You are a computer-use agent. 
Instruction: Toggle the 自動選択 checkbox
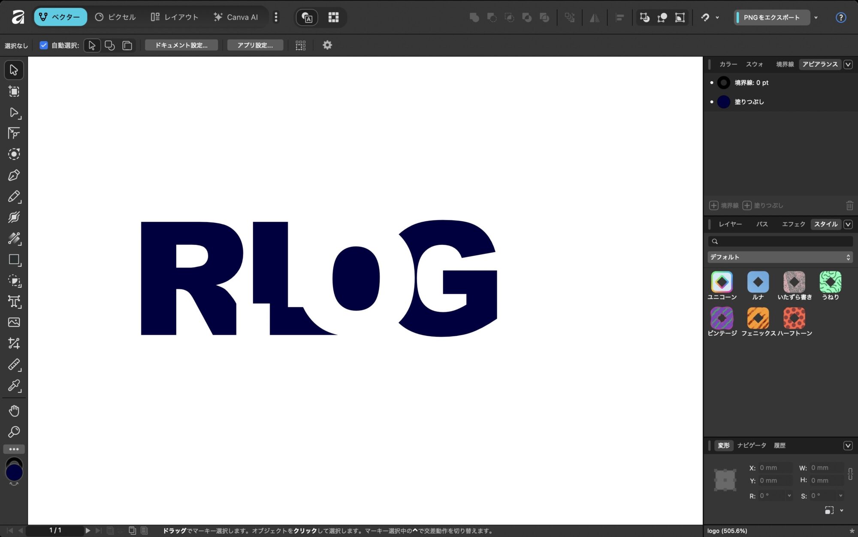click(x=44, y=45)
